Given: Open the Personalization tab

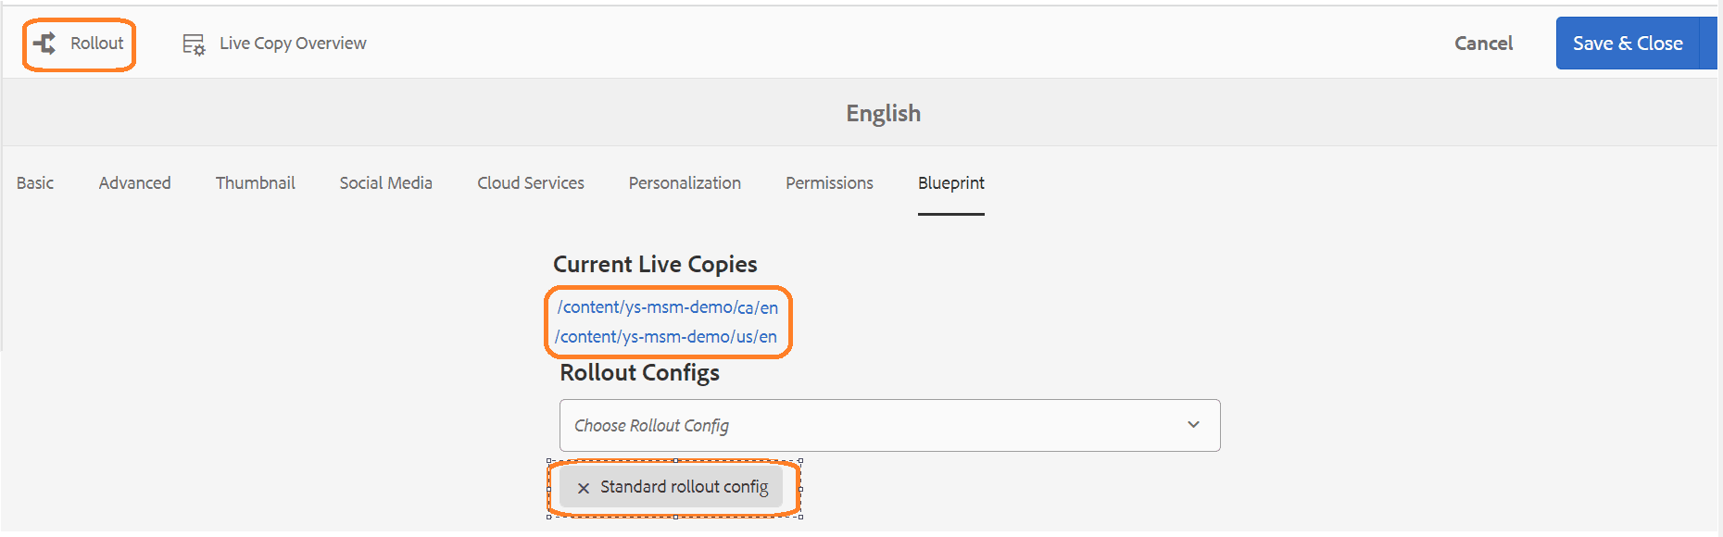Looking at the screenshot, I should pos(685,183).
